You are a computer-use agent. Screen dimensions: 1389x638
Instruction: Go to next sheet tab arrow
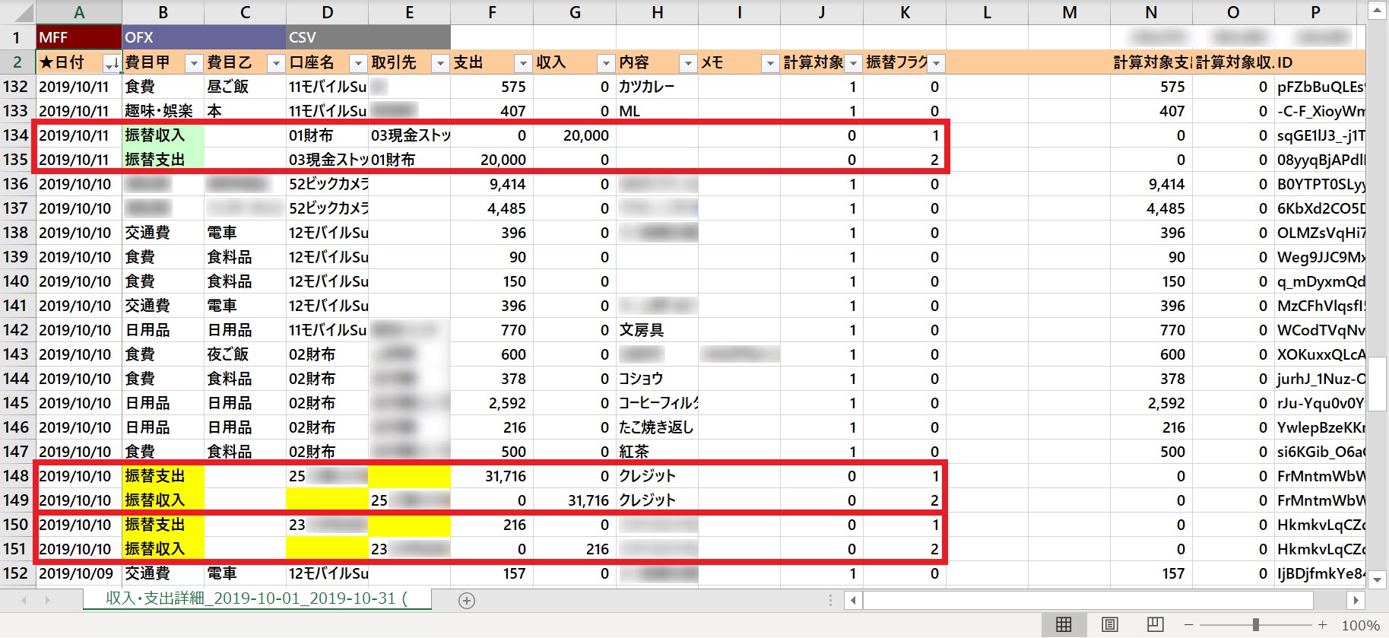[47, 601]
